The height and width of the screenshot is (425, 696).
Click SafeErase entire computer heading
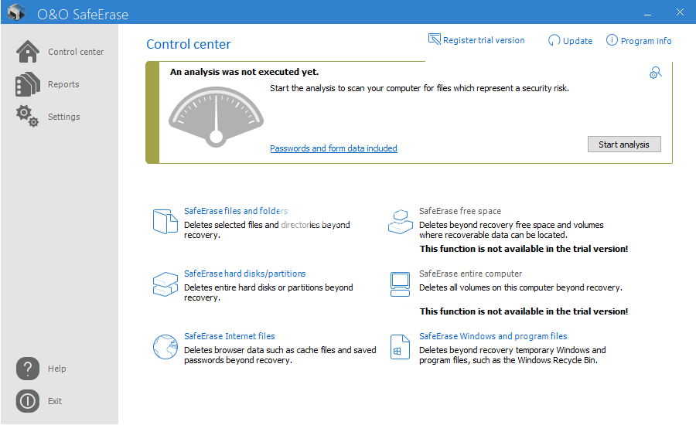(x=470, y=274)
